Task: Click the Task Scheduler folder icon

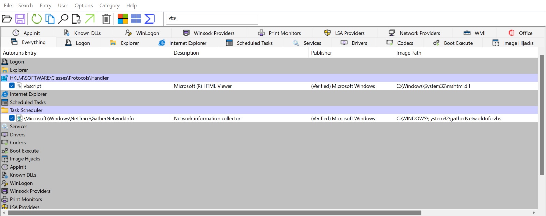Action: point(5,110)
